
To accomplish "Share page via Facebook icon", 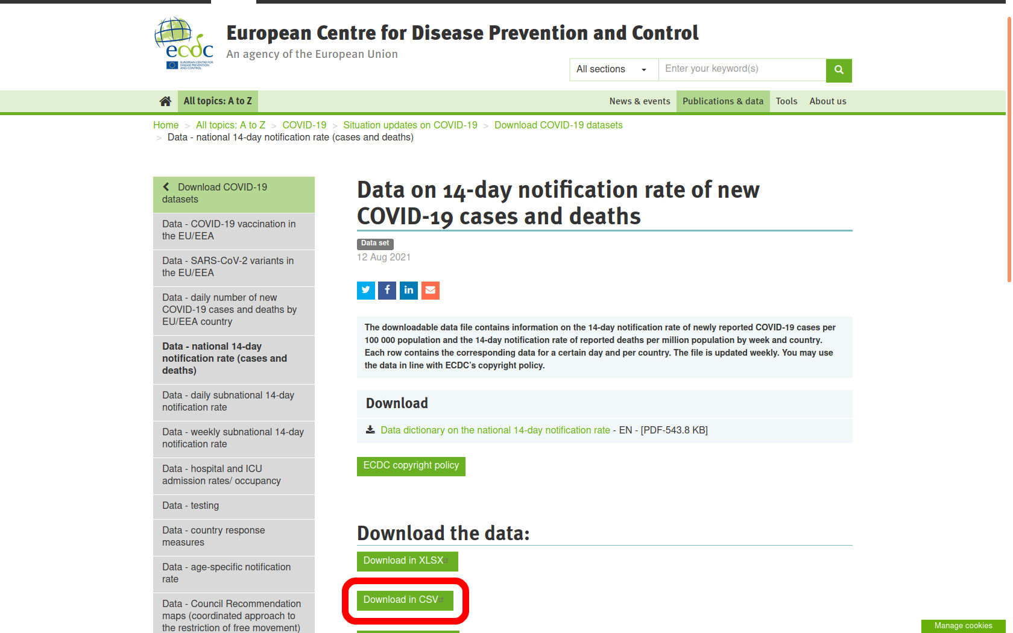I will (387, 291).
